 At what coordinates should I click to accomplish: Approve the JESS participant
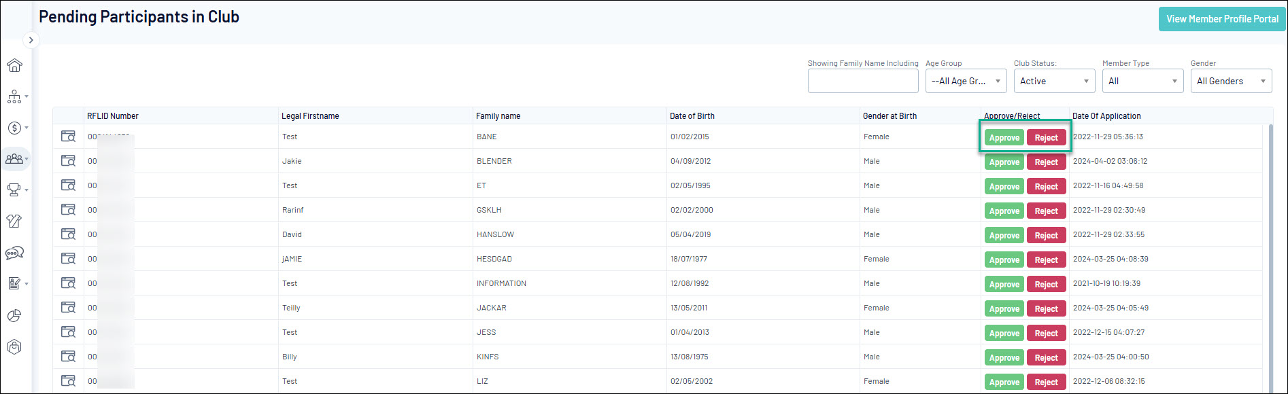pyautogui.click(x=1004, y=333)
